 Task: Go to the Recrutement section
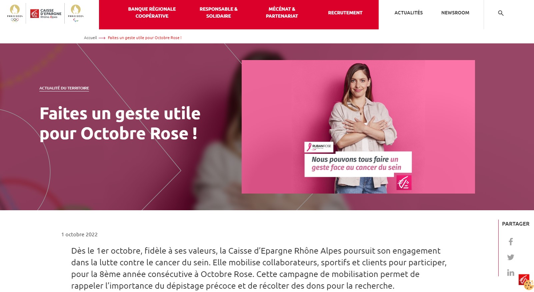point(345,13)
